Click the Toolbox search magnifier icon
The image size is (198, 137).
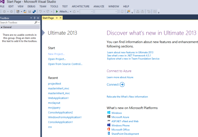click(x=36, y=22)
